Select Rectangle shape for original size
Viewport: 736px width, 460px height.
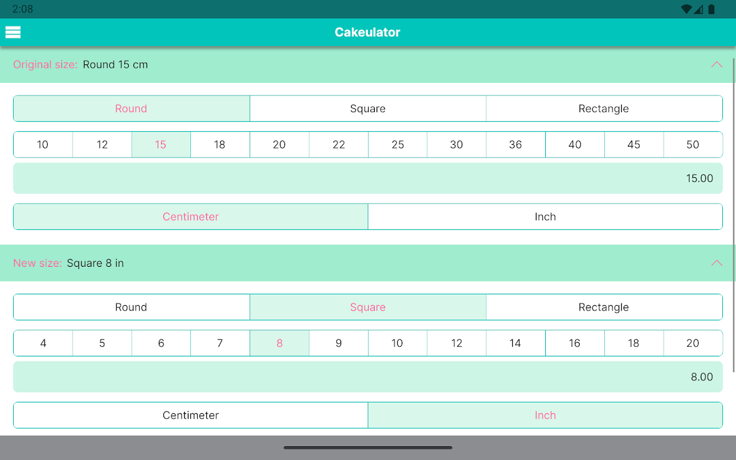(604, 109)
